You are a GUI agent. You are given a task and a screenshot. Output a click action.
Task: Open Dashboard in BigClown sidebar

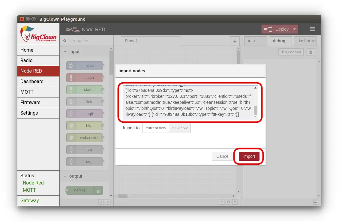click(38, 81)
